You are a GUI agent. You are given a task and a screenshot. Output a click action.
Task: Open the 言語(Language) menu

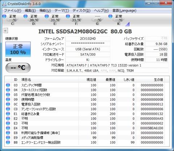[124, 11]
